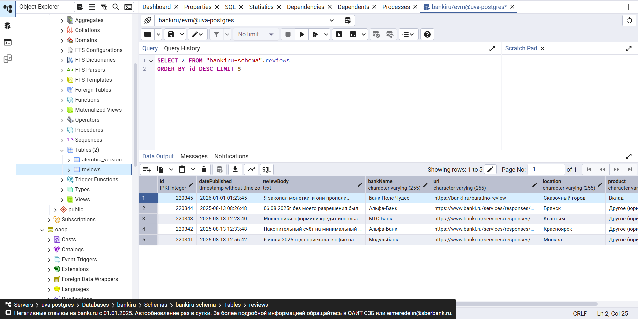Click the new connection database icon
This screenshot has height=319, width=638.
[x=348, y=20]
